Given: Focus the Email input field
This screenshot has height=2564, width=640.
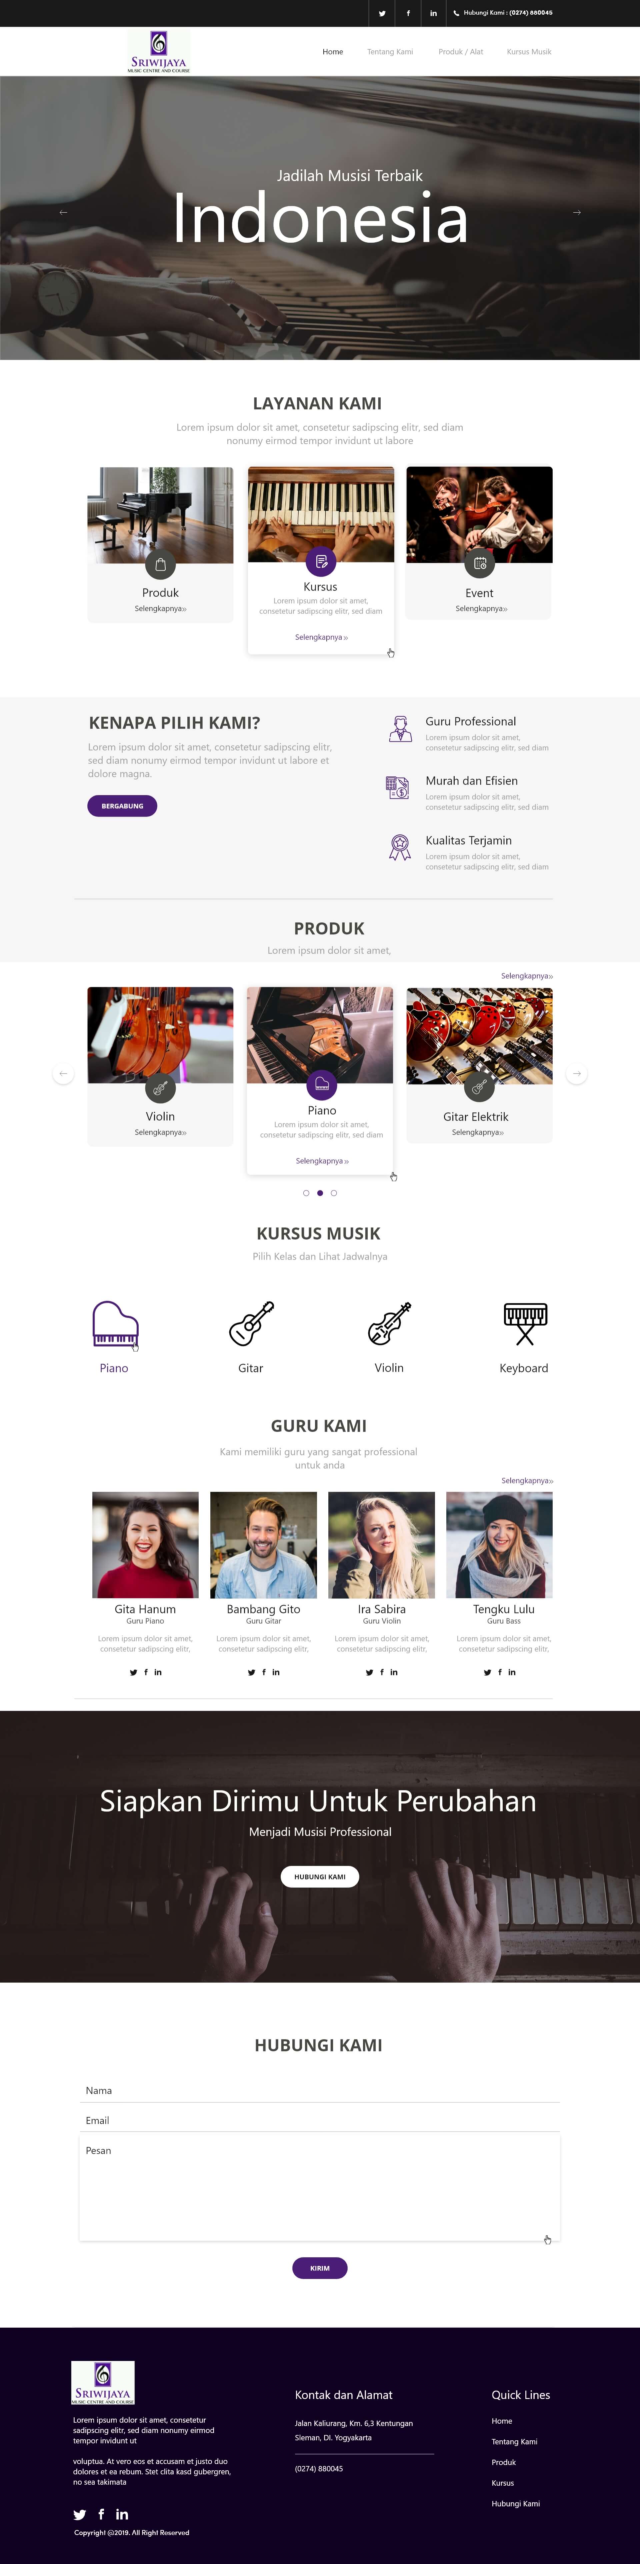Looking at the screenshot, I should pos(320,2120).
